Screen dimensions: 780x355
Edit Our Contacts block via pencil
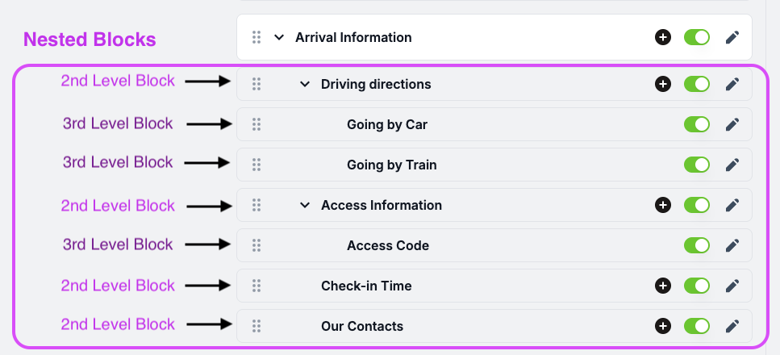[732, 326]
